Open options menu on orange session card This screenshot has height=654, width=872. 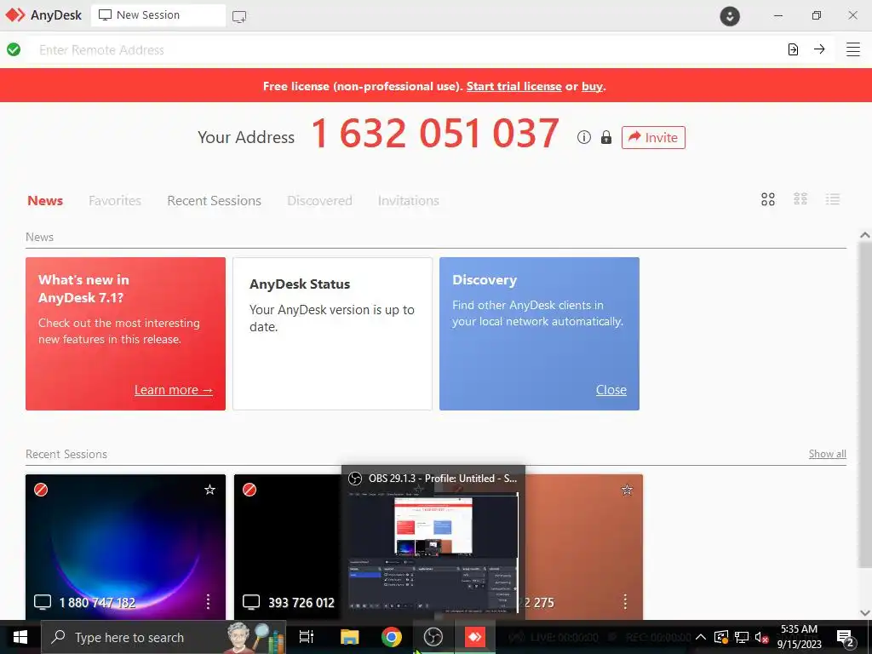coord(625,601)
